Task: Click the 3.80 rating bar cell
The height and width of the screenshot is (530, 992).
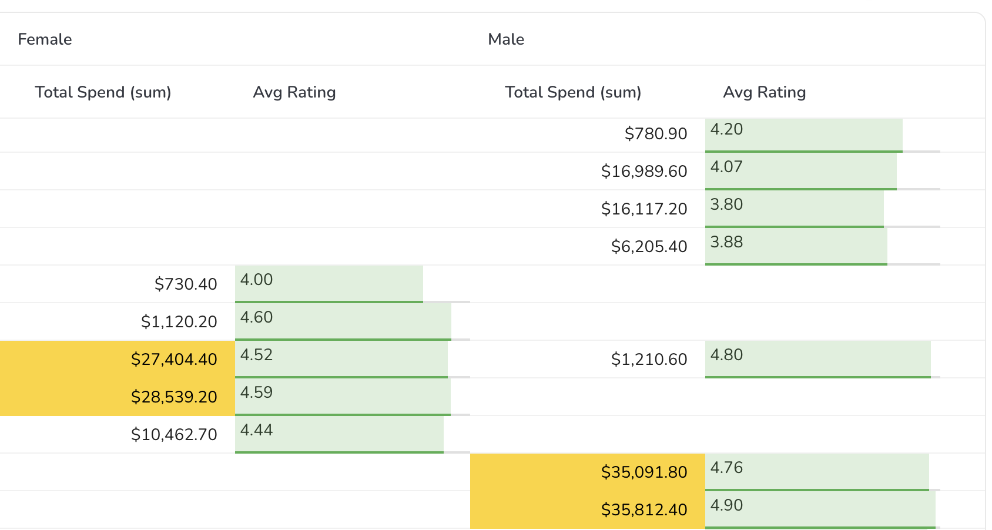Action: [x=823, y=209]
